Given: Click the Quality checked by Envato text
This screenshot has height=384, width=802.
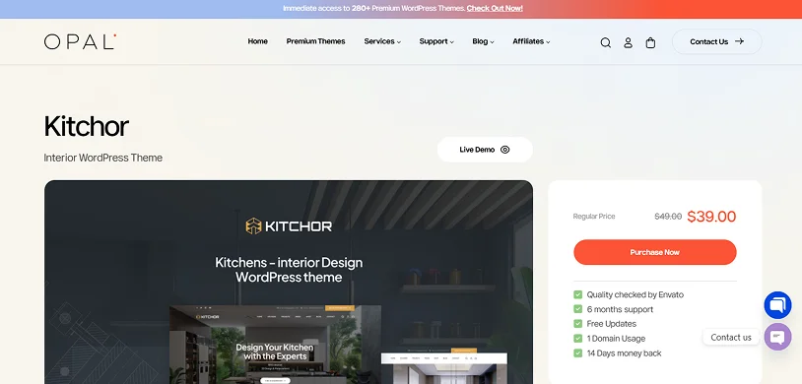Looking at the screenshot, I should click(x=635, y=294).
